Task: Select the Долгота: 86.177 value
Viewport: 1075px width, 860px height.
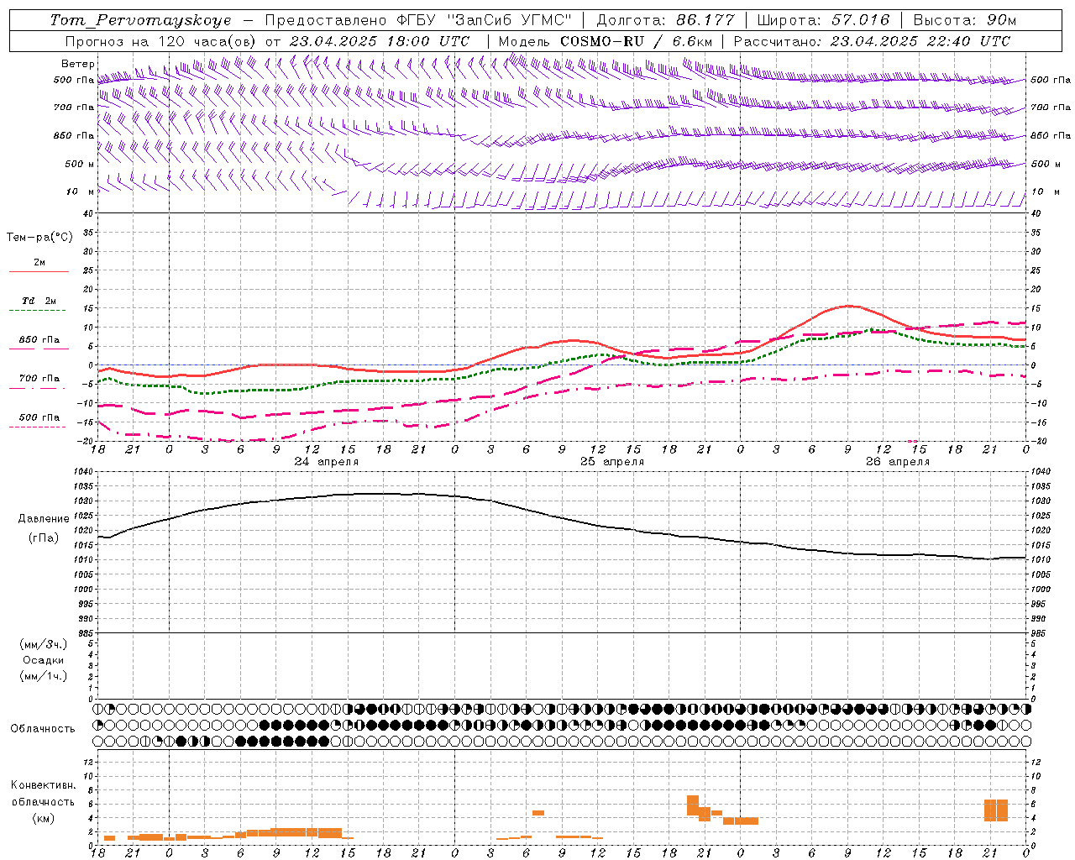Action: click(666, 20)
